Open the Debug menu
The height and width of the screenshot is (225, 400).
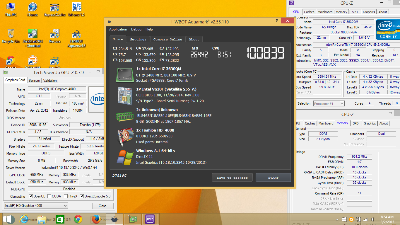(136, 29)
